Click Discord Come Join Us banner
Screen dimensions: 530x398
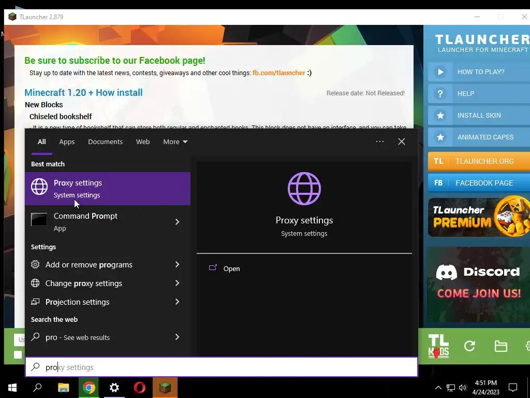pyautogui.click(x=478, y=285)
